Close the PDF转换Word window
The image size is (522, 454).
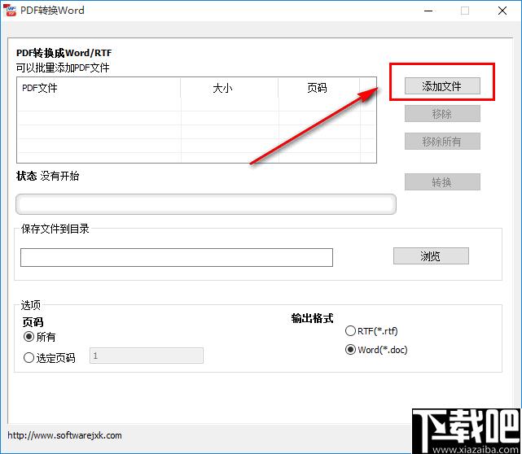pos(502,11)
